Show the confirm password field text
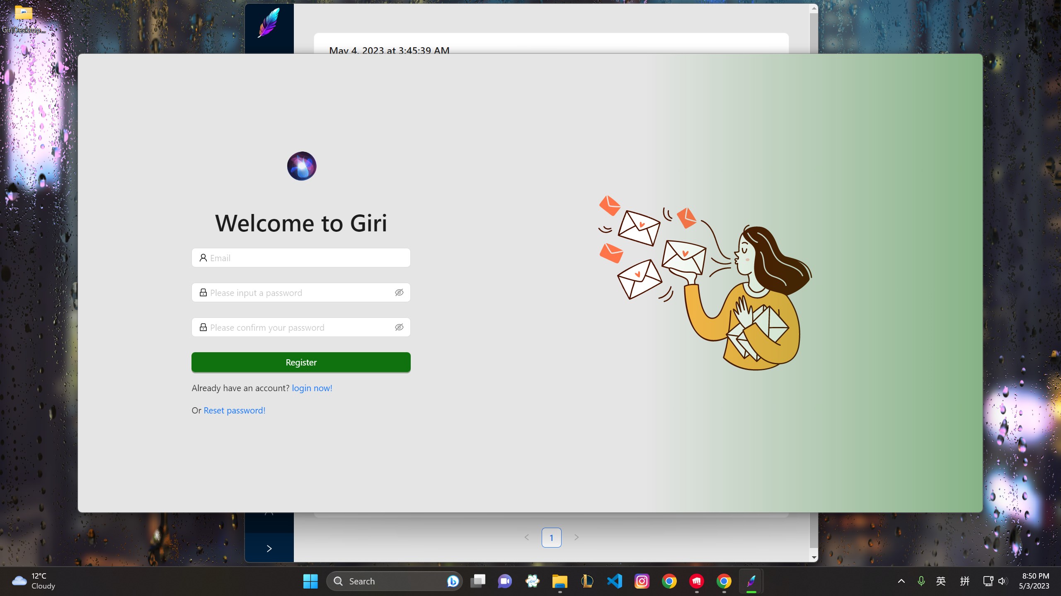 tap(399, 327)
